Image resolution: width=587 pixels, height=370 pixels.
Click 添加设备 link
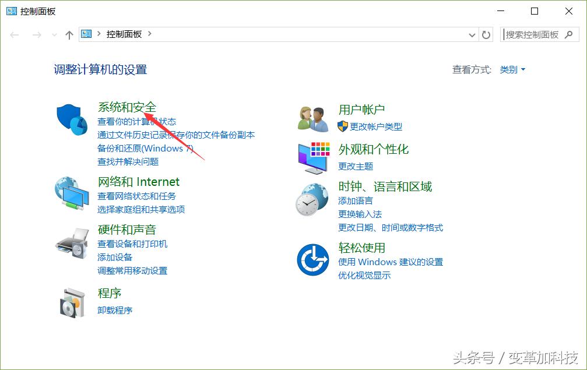[115, 258]
